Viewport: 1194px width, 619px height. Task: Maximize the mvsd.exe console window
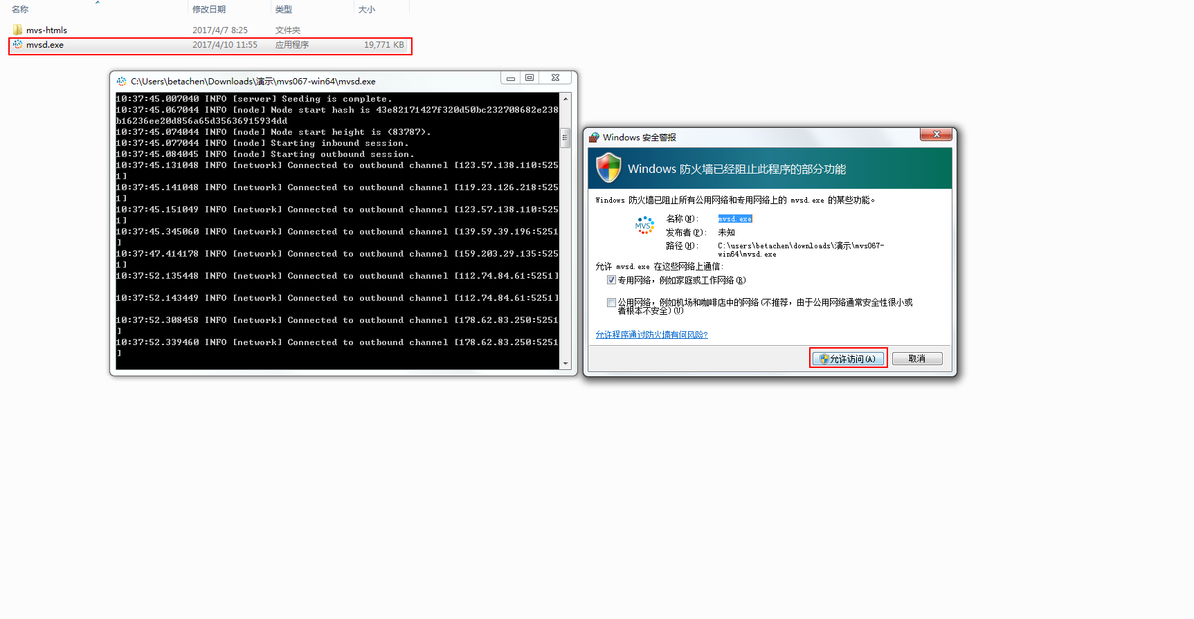coord(530,78)
